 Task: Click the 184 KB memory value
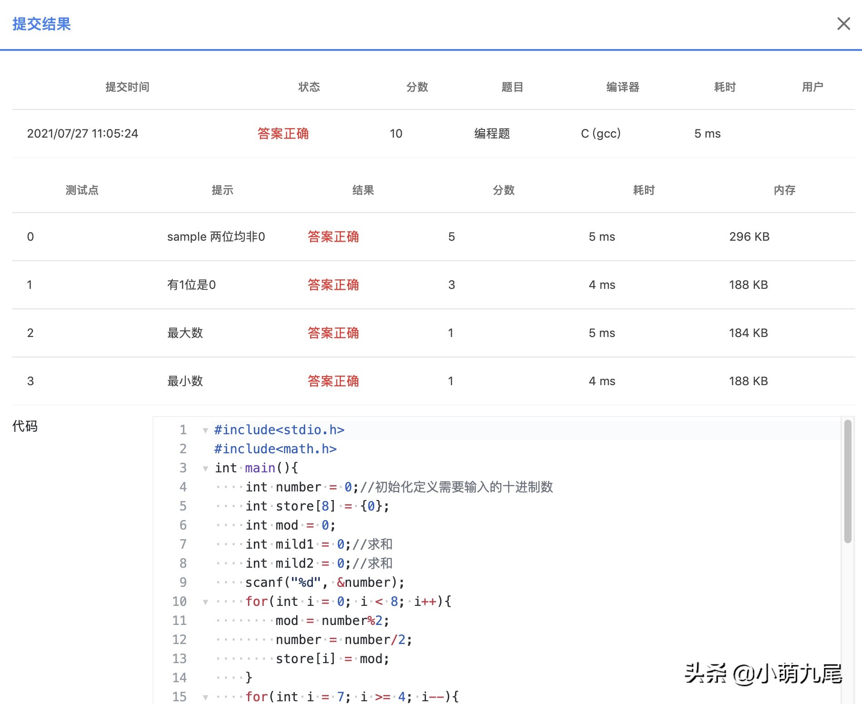point(748,333)
